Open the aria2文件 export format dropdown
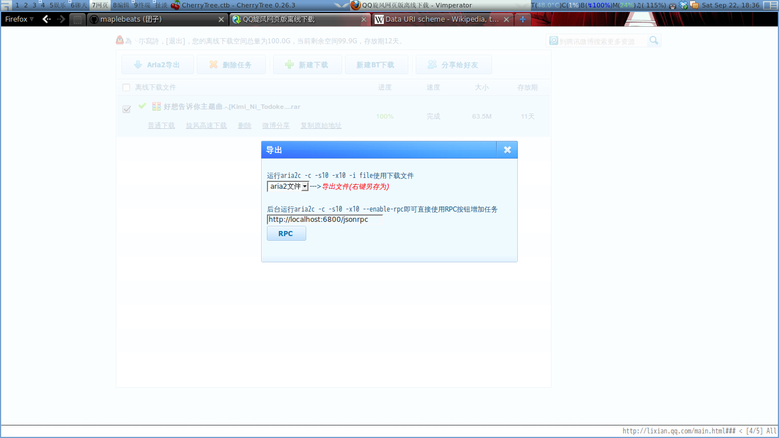This screenshot has width=779, height=438. point(288,186)
